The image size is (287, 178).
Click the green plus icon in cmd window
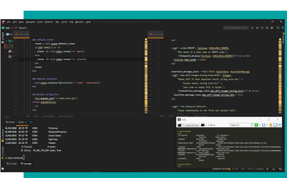[256, 125]
